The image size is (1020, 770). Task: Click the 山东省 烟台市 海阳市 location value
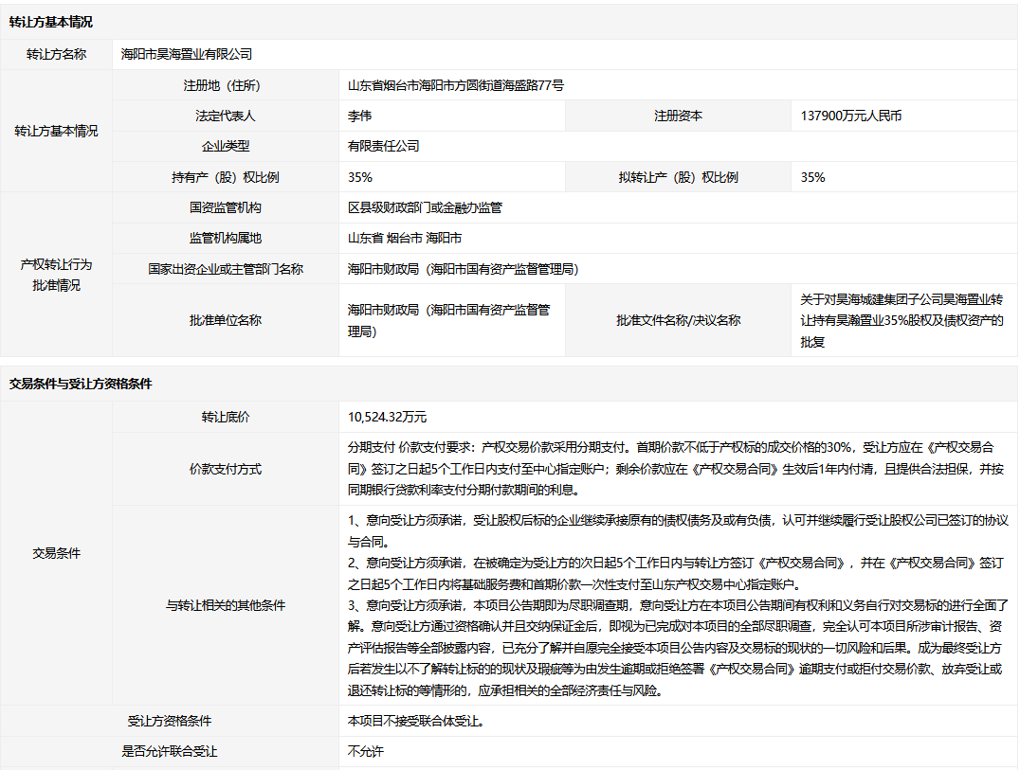(x=405, y=238)
